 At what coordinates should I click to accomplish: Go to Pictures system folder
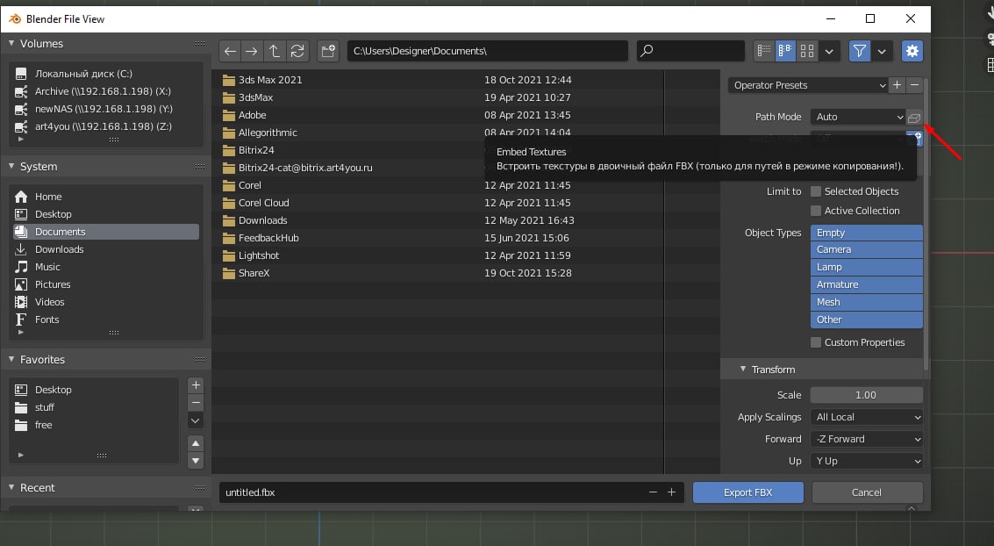[x=106, y=284]
